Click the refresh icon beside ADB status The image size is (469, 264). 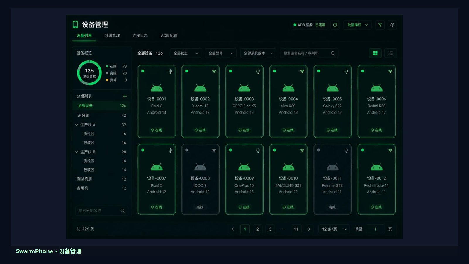(335, 25)
